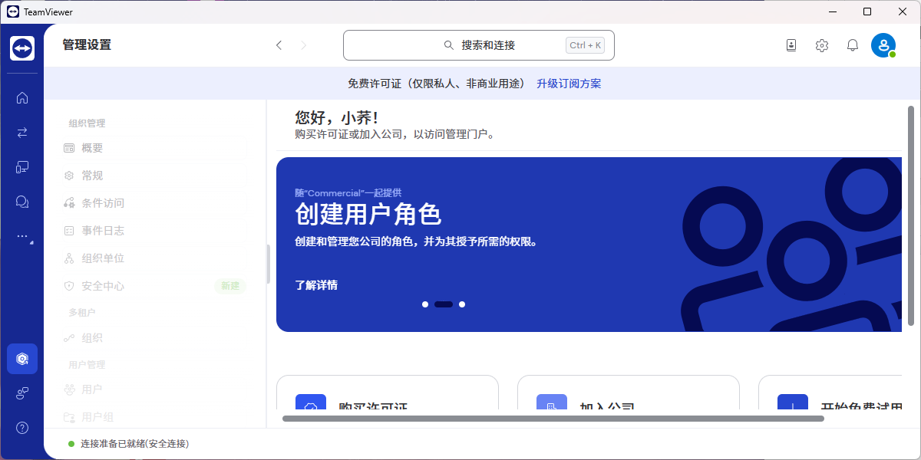The width and height of the screenshot is (921, 460).
Task: Open the More (three dots) sidebar menu
Action: point(22,236)
